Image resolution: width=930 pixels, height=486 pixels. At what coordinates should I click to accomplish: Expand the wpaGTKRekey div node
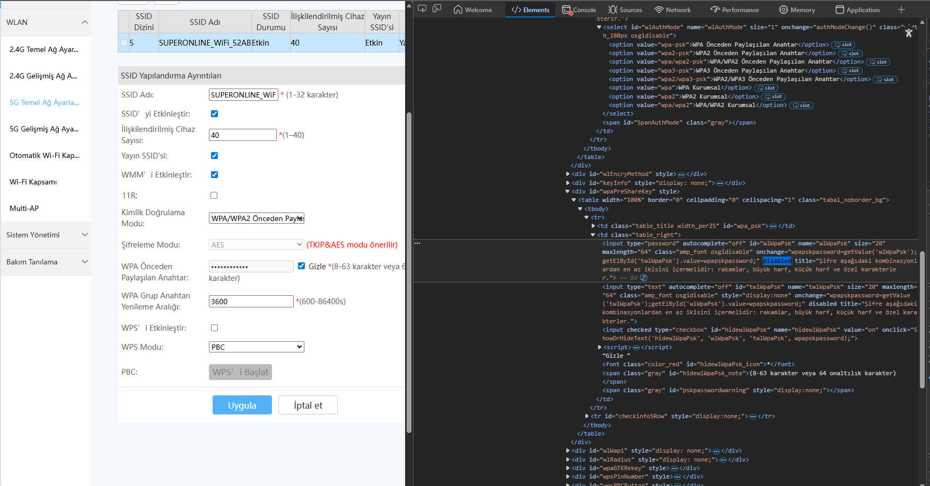(x=568, y=469)
